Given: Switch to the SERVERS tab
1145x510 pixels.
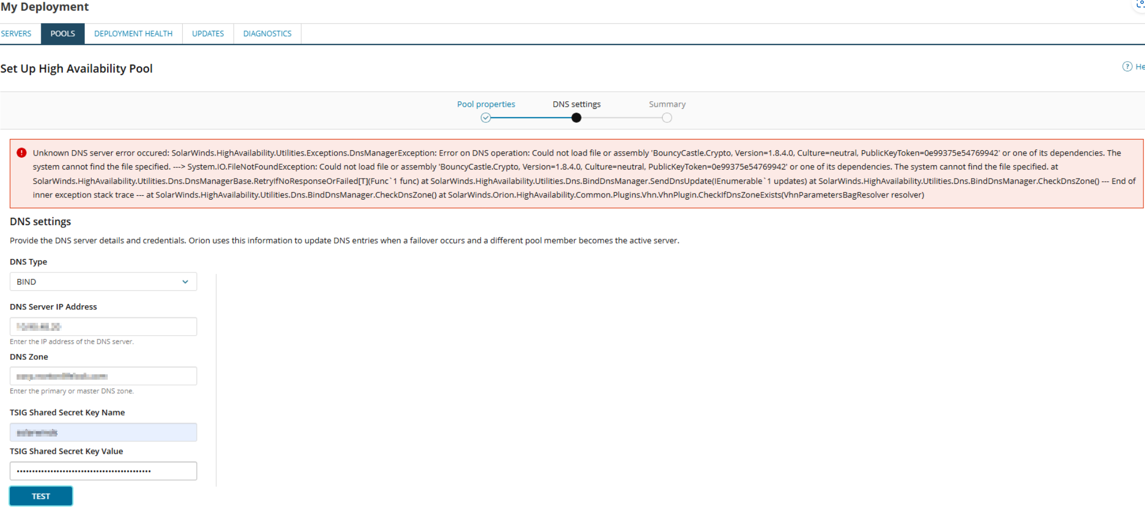Looking at the screenshot, I should point(16,33).
